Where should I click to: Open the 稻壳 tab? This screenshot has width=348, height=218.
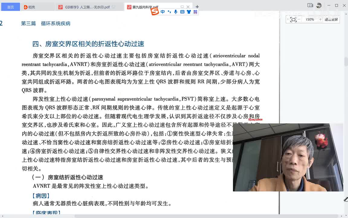click(x=38, y=7)
